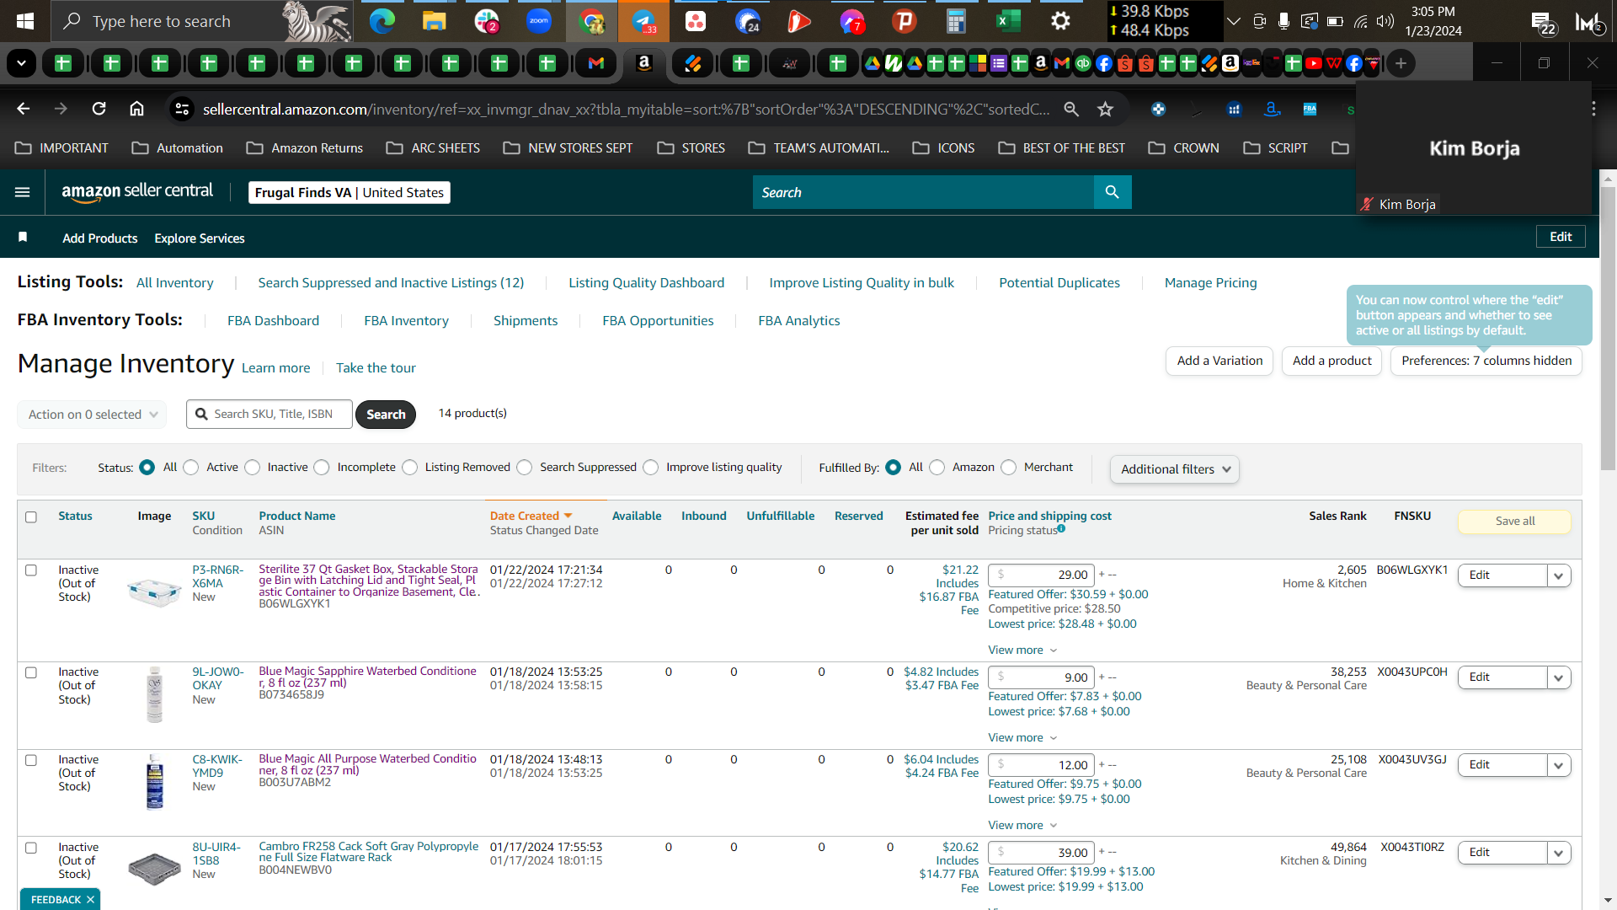The height and width of the screenshot is (910, 1617).
Task: Go to FBA Inventory tab
Action: point(406,320)
